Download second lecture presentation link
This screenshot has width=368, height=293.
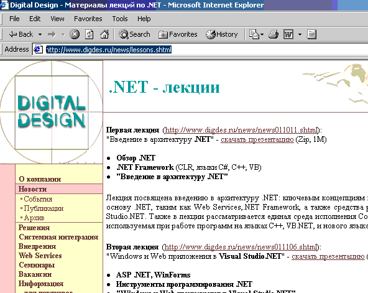[328, 256]
